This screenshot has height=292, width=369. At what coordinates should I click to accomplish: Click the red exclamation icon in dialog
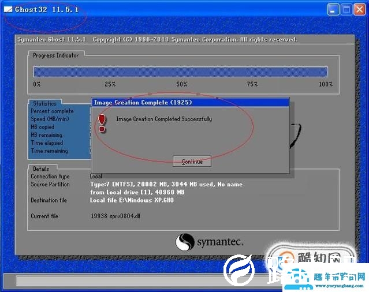(x=102, y=121)
